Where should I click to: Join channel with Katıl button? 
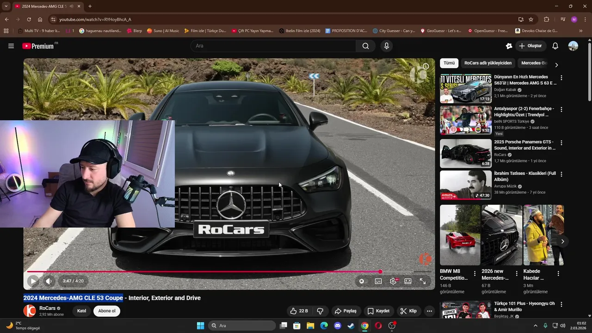tap(81, 311)
